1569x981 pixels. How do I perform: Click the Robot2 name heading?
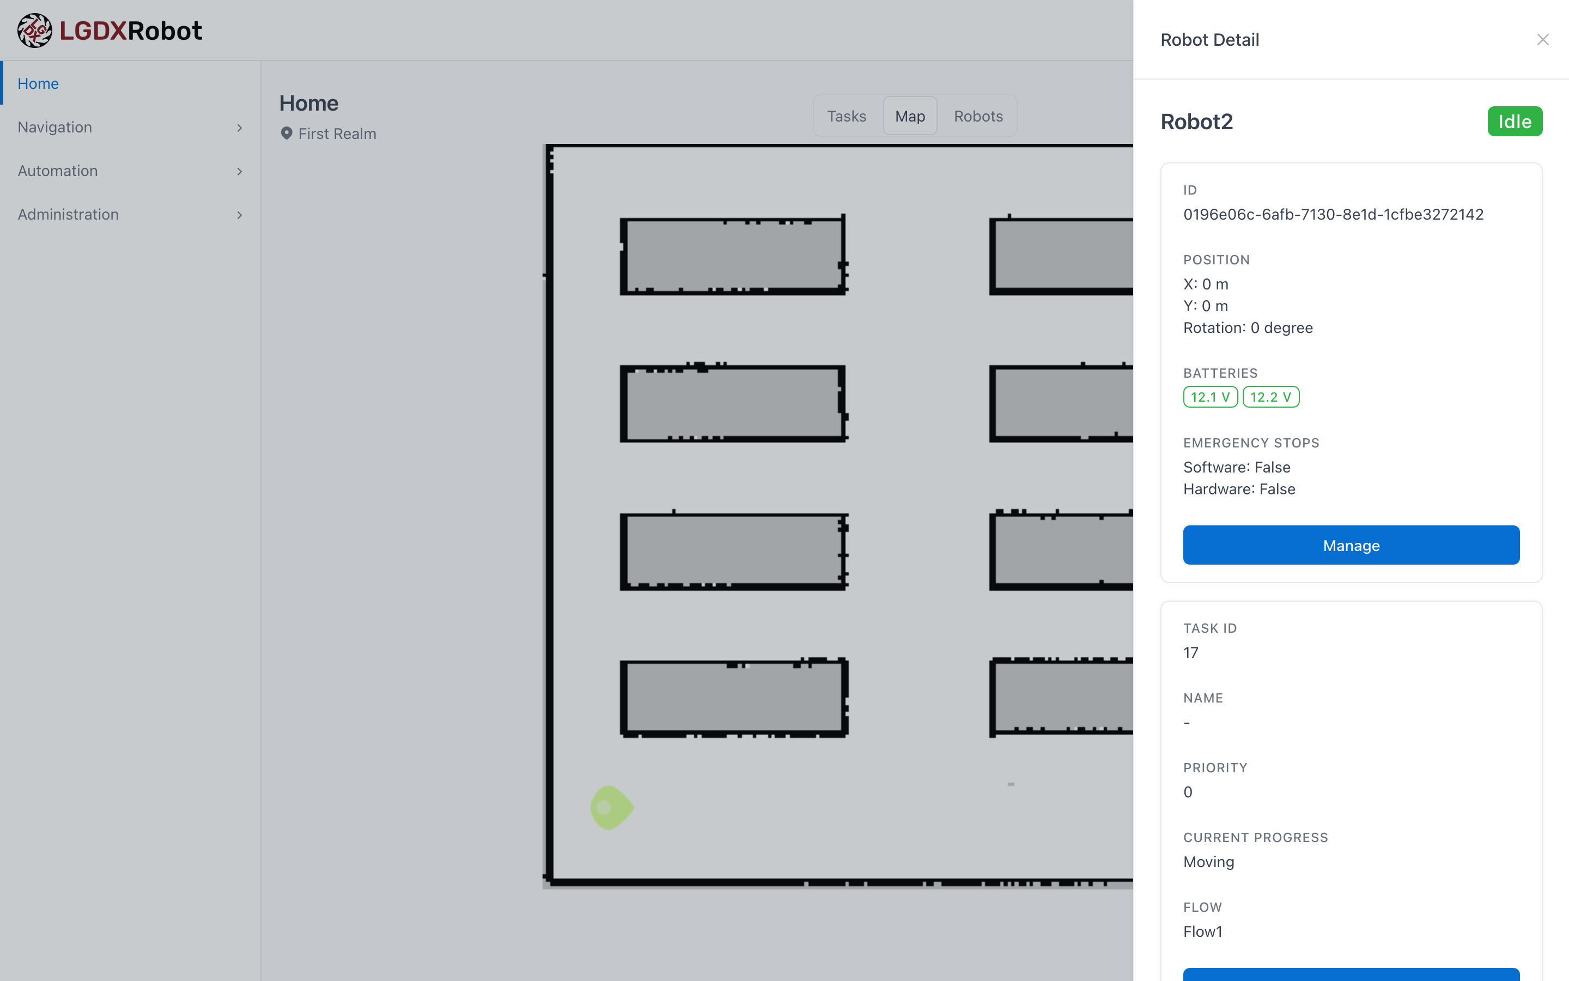click(x=1196, y=122)
